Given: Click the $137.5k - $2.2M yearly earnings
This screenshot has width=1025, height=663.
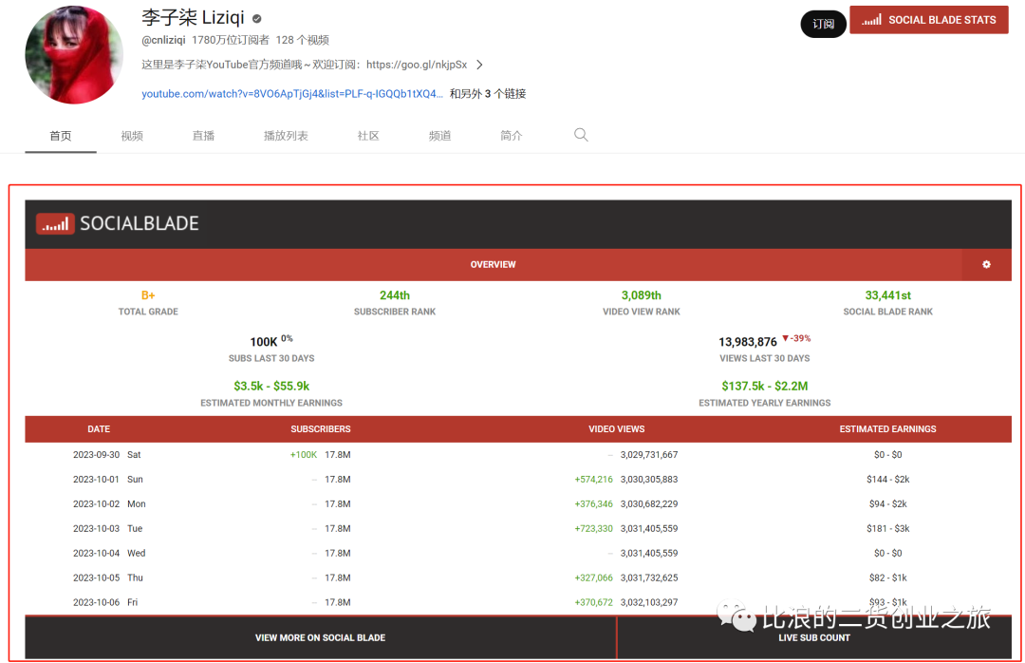Looking at the screenshot, I should click(x=765, y=387).
